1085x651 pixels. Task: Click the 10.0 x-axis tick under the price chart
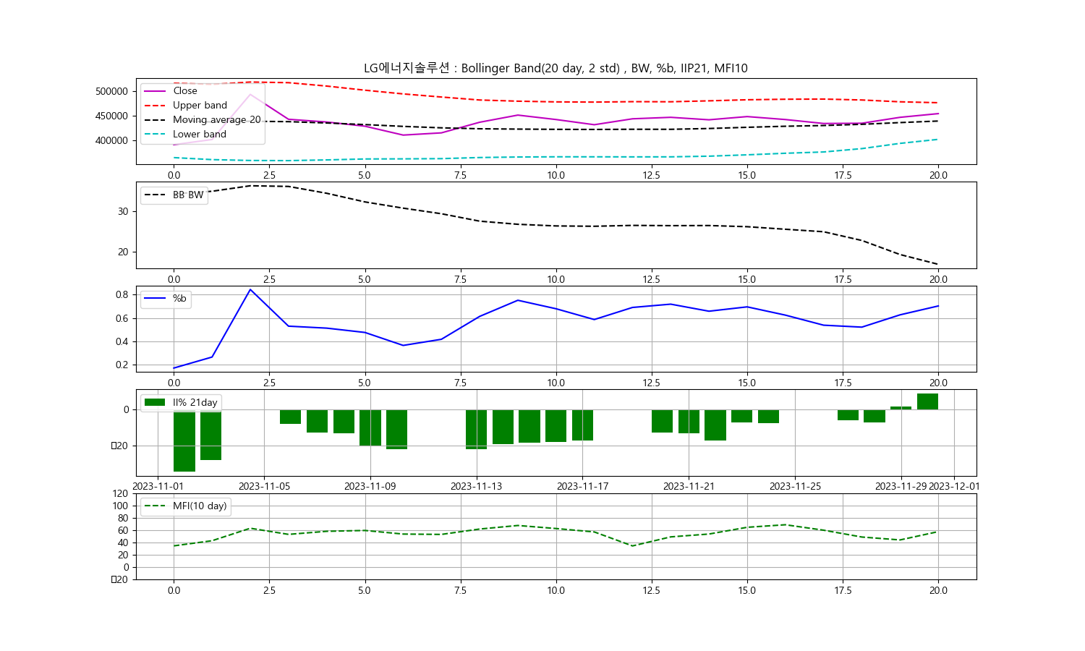[x=556, y=175]
